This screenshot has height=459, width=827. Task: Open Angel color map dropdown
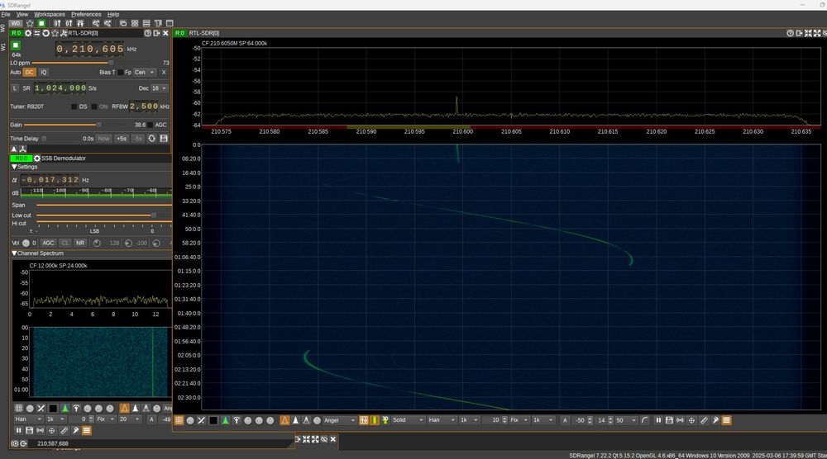click(340, 420)
